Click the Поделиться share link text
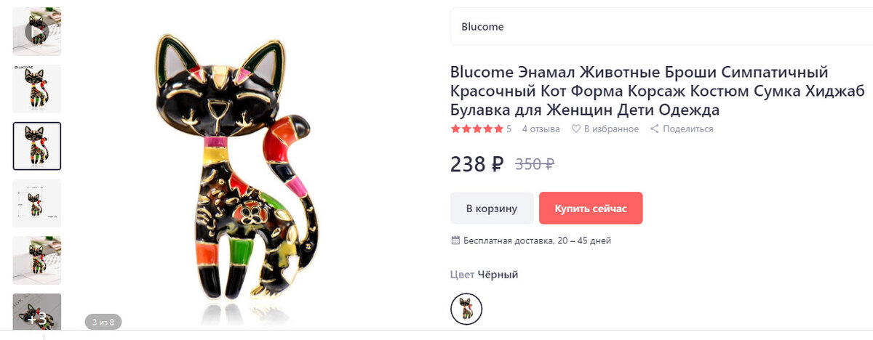This screenshot has width=873, height=340. pos(687,129)
